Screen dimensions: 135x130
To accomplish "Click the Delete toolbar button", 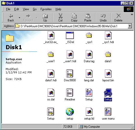I will click(x=118, y=18).
